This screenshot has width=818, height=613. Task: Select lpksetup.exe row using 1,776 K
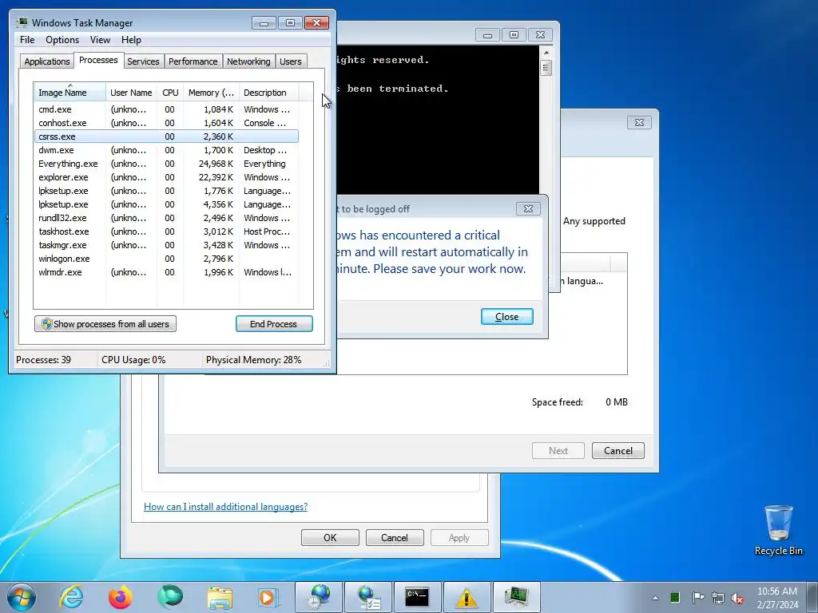tap(166, 191)
